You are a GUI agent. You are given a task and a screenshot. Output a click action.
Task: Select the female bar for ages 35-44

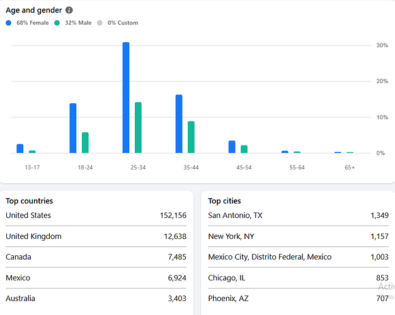tap(179, 123)
